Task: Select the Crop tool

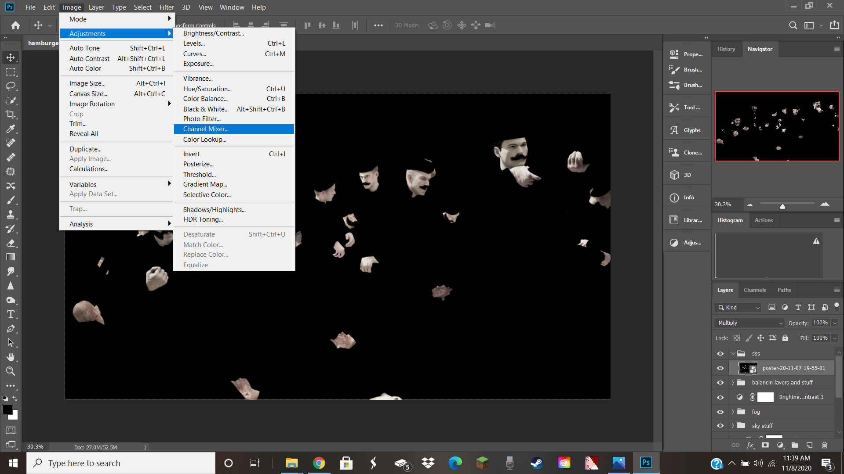Action: 11,115
